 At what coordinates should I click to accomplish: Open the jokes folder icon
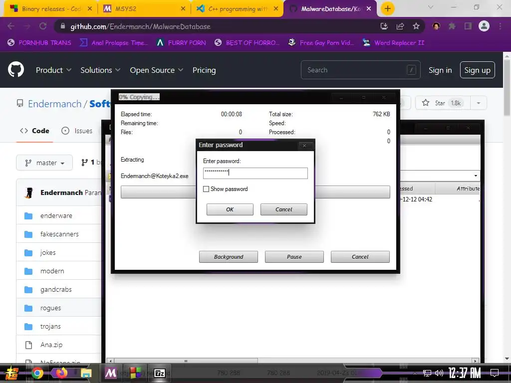click(x=28, y=252)
